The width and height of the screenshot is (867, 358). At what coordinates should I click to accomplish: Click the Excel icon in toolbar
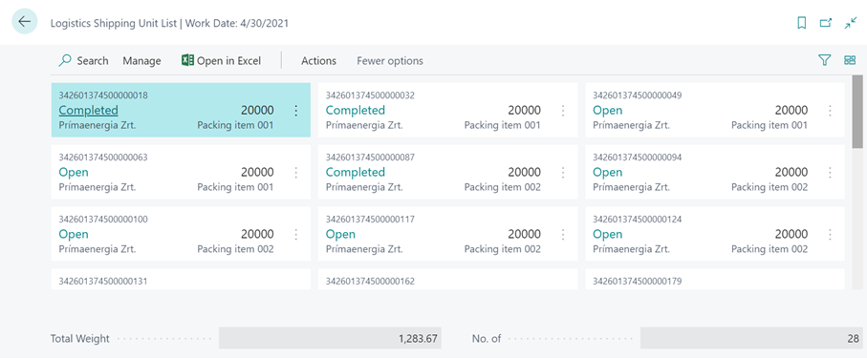pos(187,60)
